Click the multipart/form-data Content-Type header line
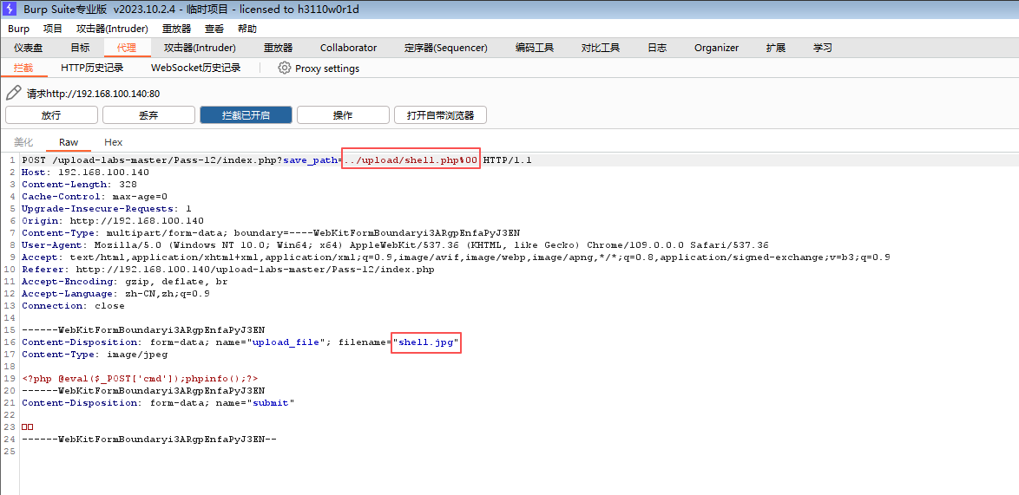1019x495 pixels. pyautogui.click(x=270, y=233)
